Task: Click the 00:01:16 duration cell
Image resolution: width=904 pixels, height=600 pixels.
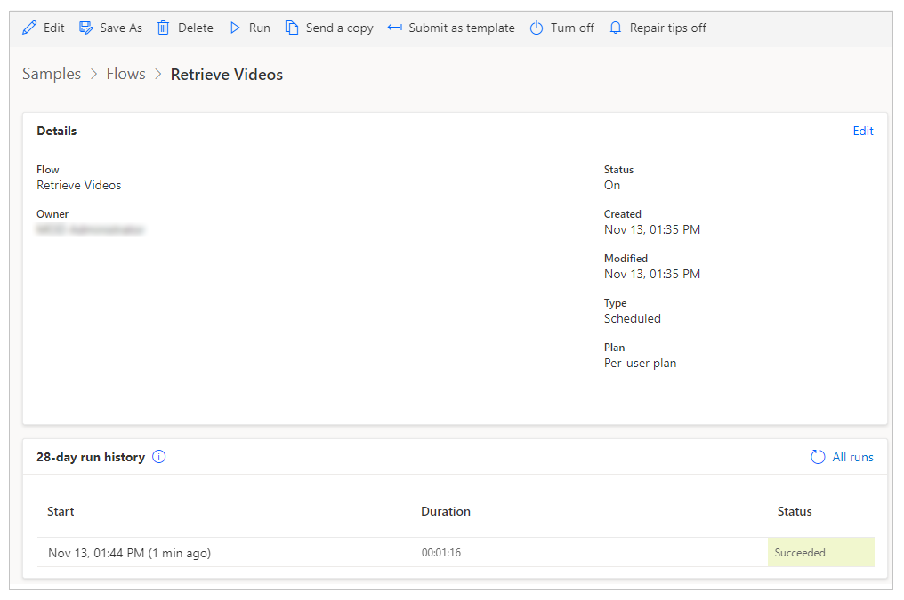Action: point(441,553)
